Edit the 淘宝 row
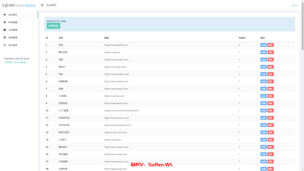The image size is (304, 171). click(x=264, y=74)
